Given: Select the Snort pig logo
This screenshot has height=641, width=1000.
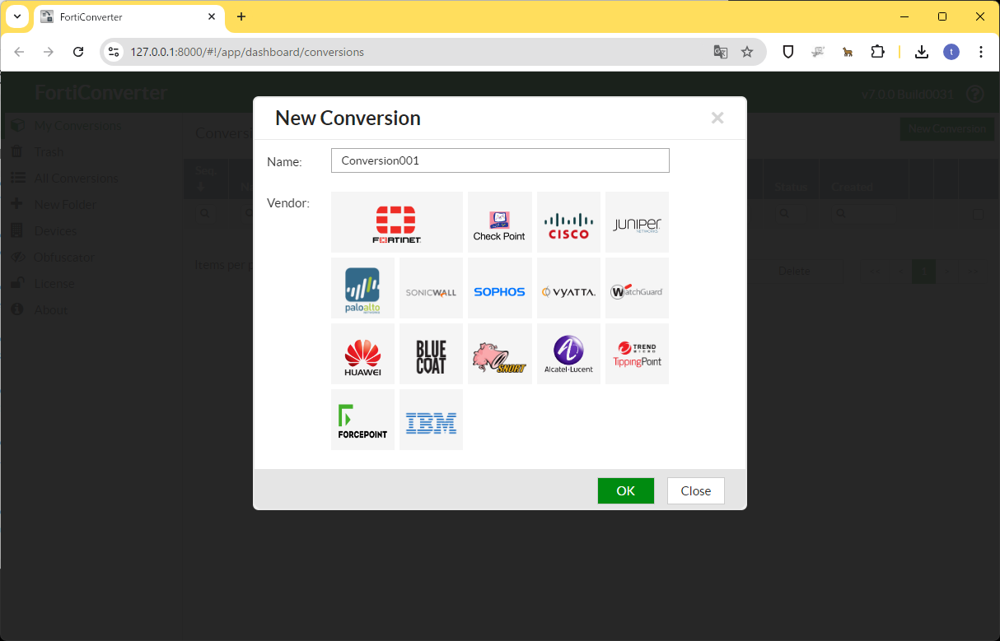Looking at the screenshot, I should pos(499,354).
